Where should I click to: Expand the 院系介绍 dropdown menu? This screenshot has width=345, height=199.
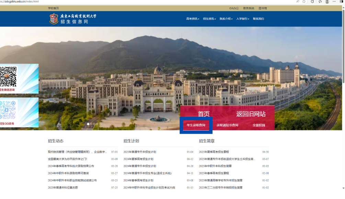click(226, 19)
